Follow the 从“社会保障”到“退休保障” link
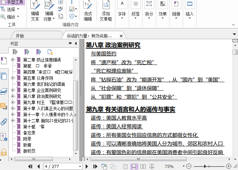The width and height of the screenshot is (238, 170). click(x=127, y=88)
